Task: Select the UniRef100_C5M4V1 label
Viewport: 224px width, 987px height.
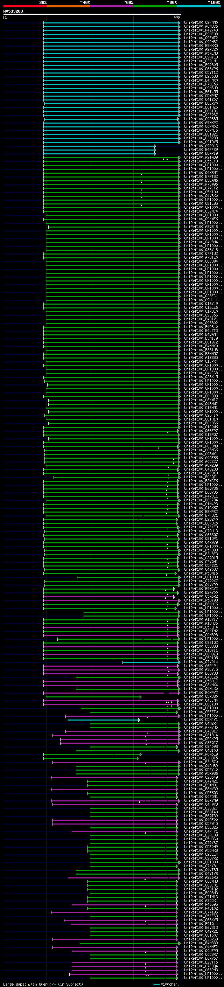Action: coord(201,720)
